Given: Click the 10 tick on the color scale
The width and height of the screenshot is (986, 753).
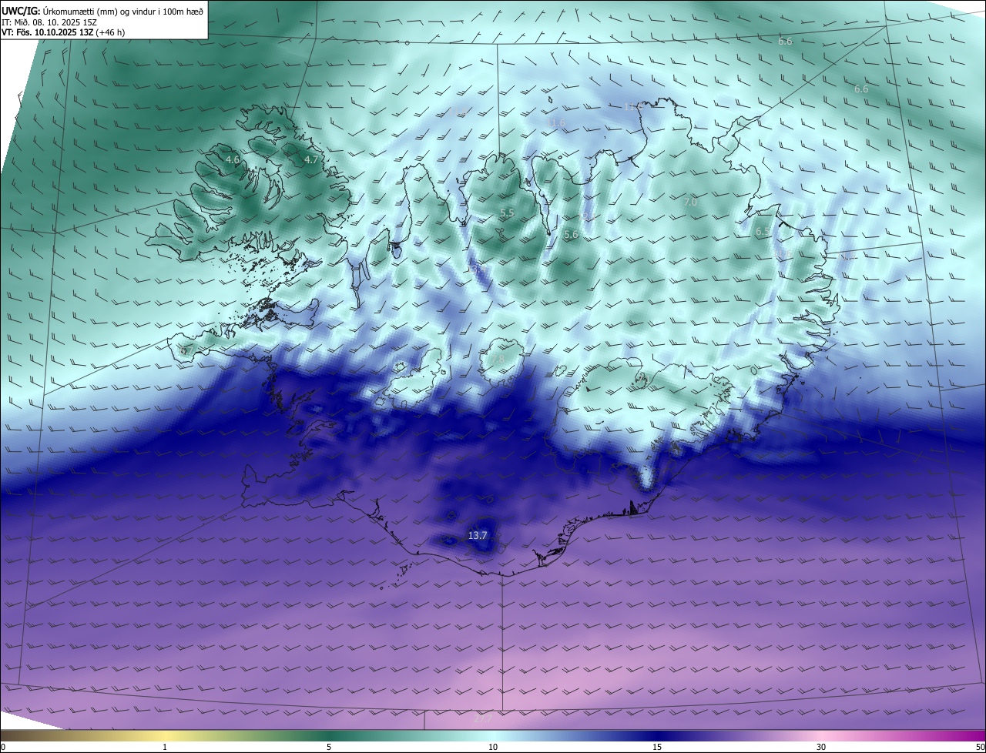Looking at the screenshot, I should pyautogui.click(x=493, y=747).
